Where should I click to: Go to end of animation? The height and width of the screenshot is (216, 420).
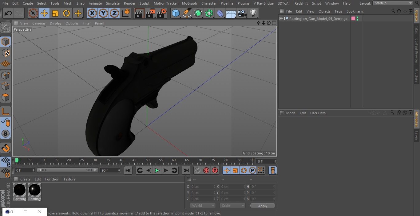pyautogui.click(x=186, y=170)
